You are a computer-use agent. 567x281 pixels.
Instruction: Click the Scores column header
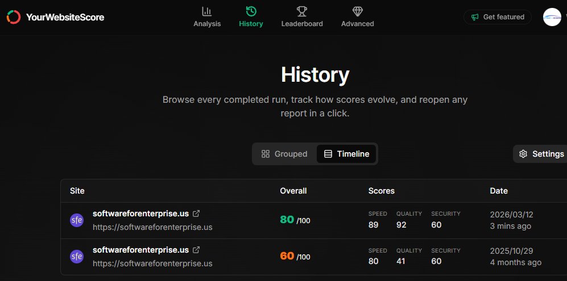(382, 191)
